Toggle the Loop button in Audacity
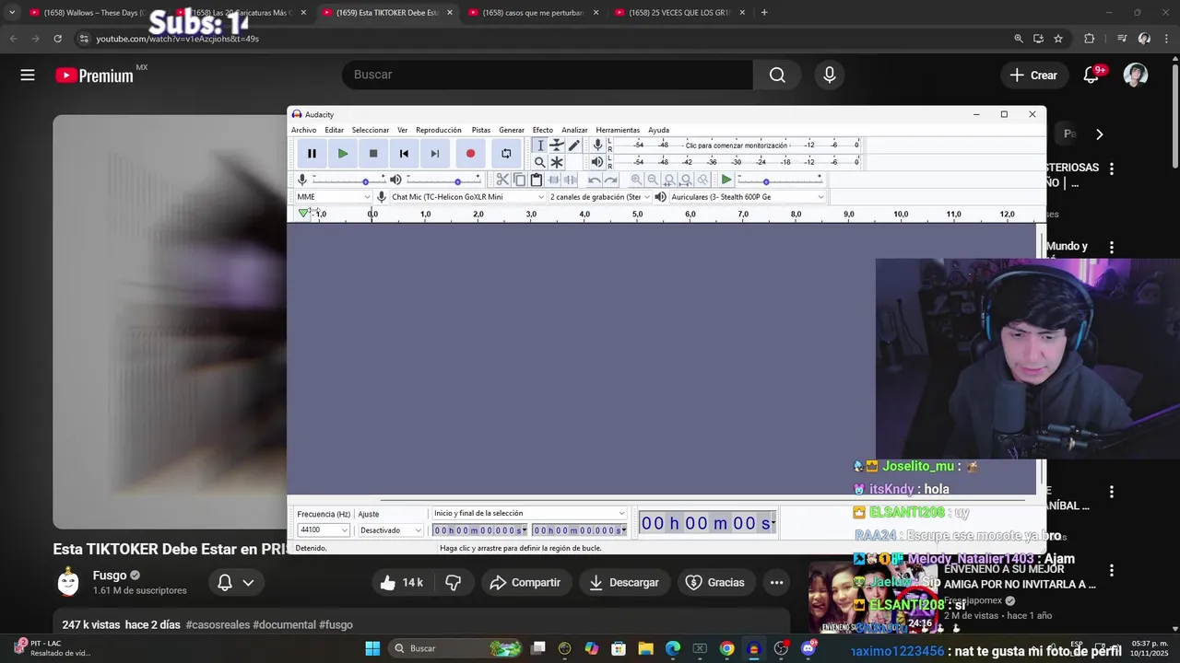1180x663 pixels. (506, 154)
